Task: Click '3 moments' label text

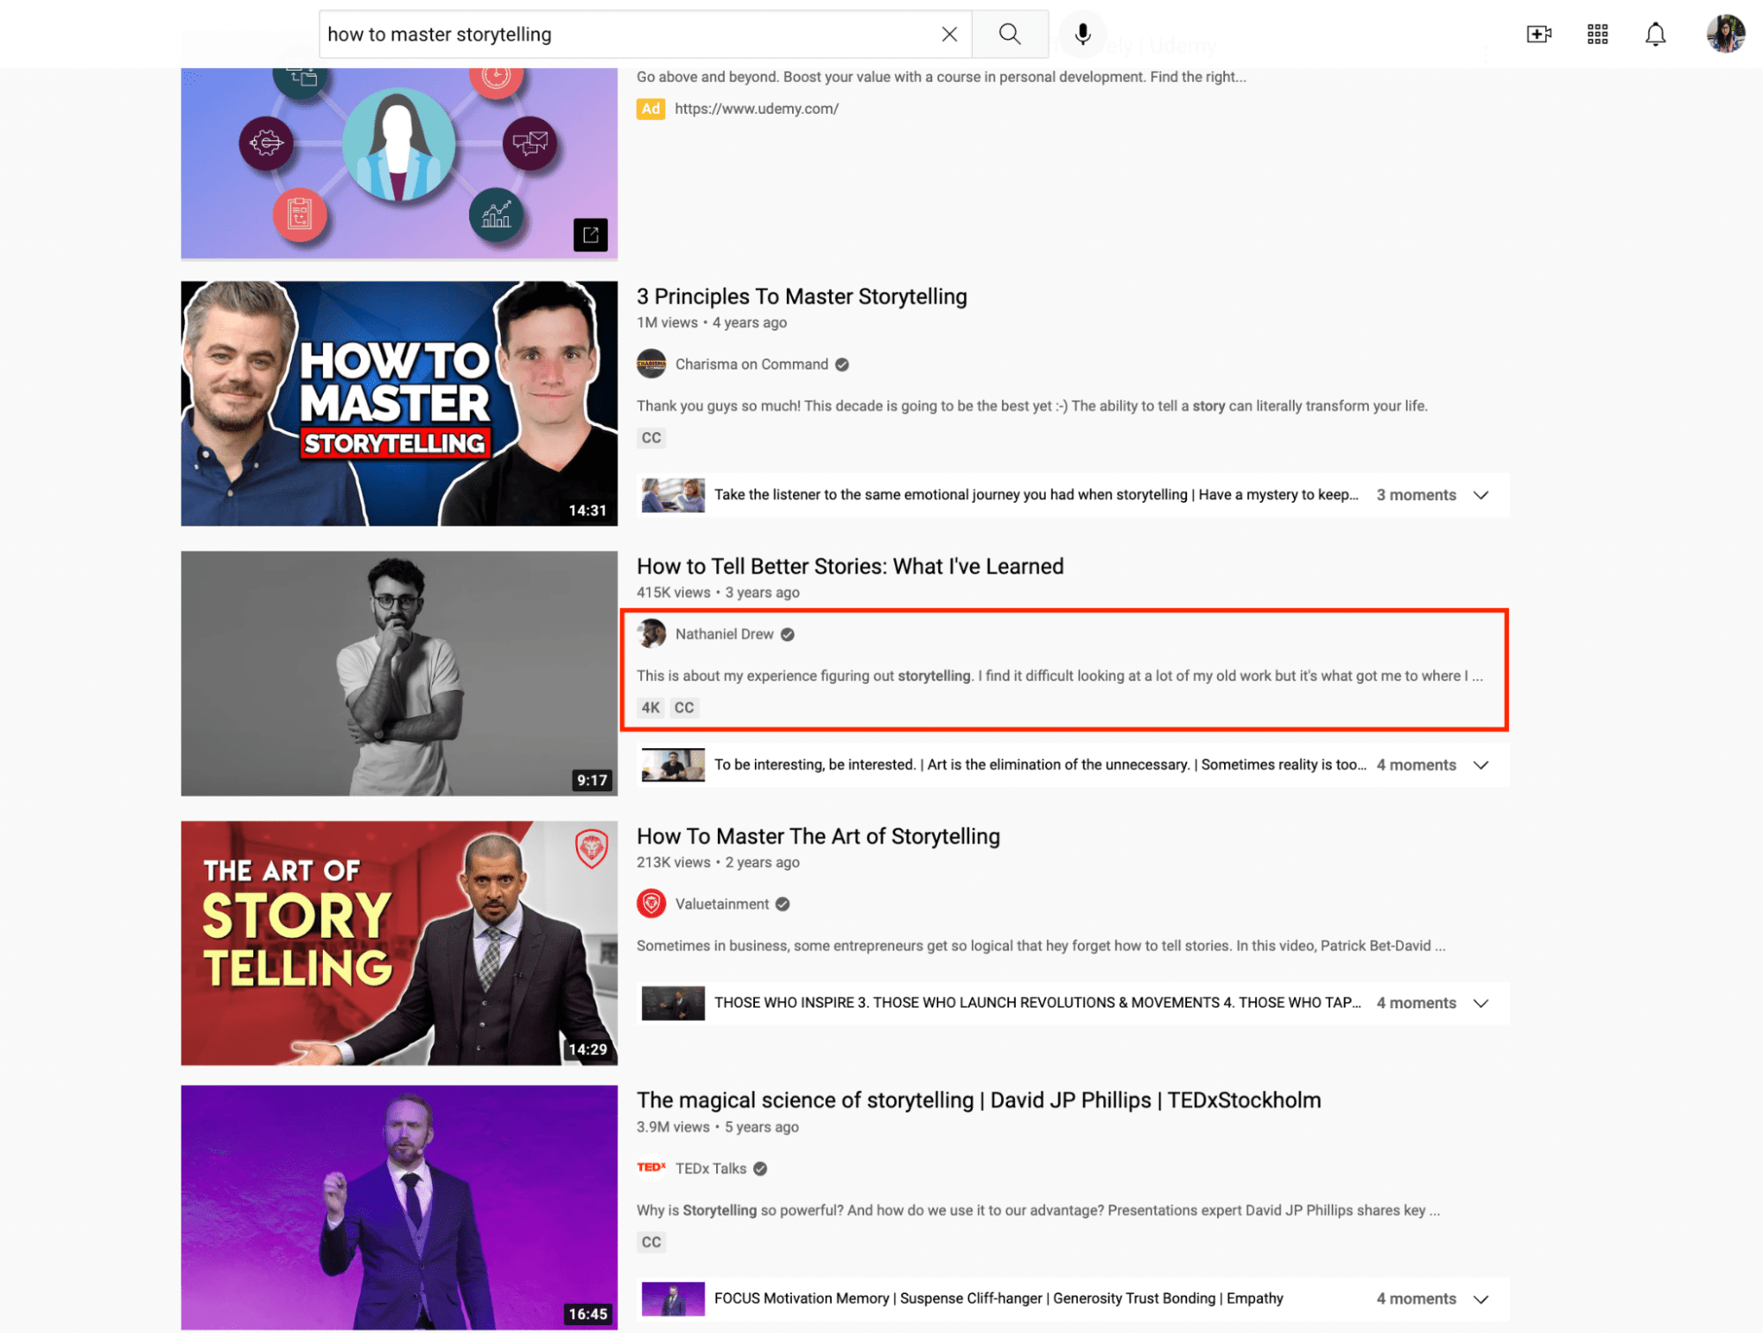Action: 1416,495
